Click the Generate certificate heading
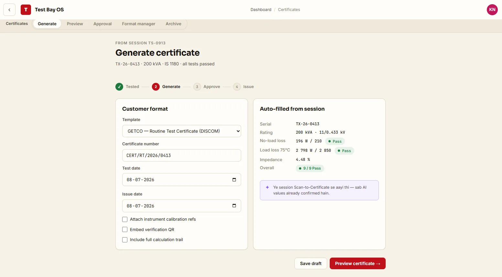Screen dimensions: 502x277 157,53
